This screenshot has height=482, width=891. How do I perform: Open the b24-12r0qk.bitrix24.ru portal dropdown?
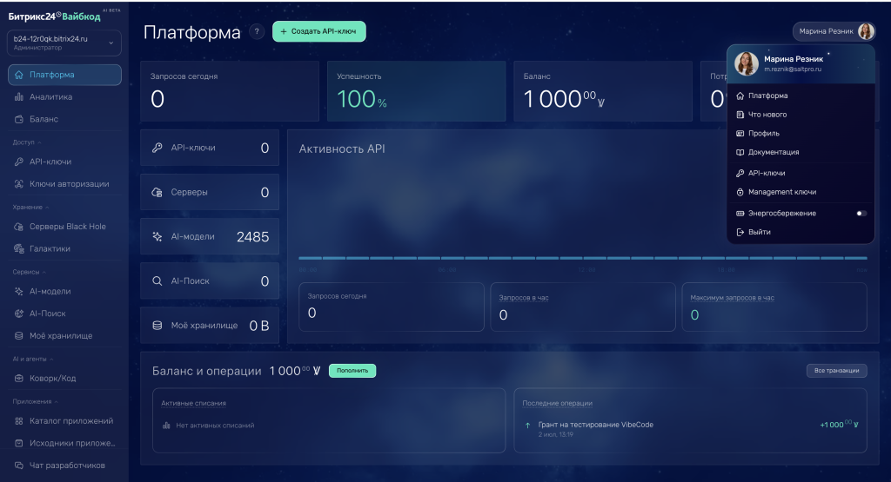click(x=64, y=43)
